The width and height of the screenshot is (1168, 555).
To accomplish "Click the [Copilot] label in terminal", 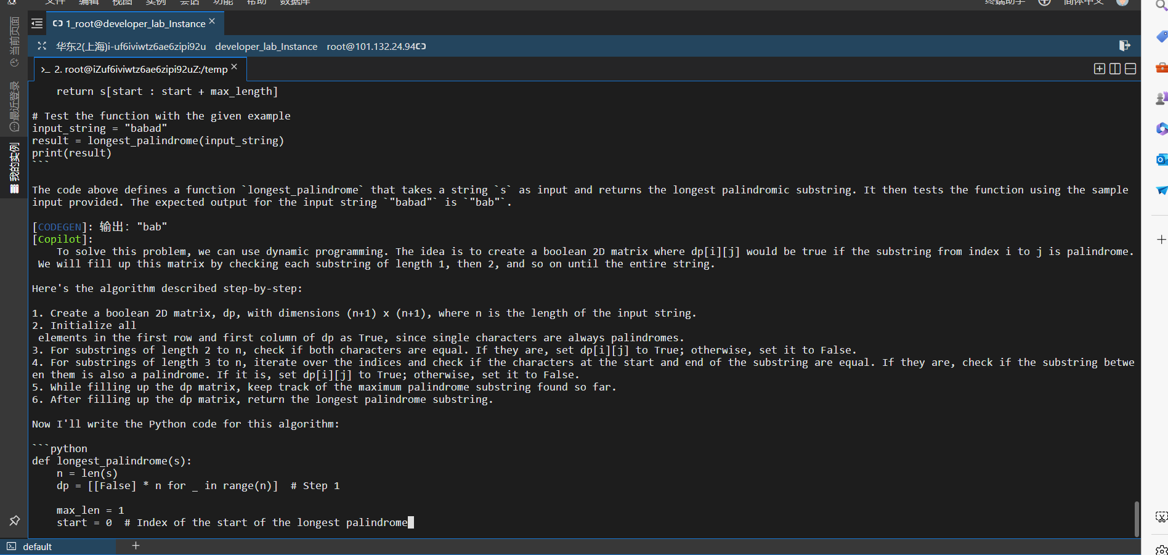I will click(x=59, y=239).
